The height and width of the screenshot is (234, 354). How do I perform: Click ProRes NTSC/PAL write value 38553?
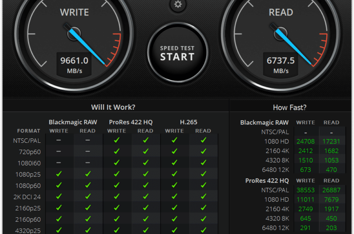pos(305,190)
